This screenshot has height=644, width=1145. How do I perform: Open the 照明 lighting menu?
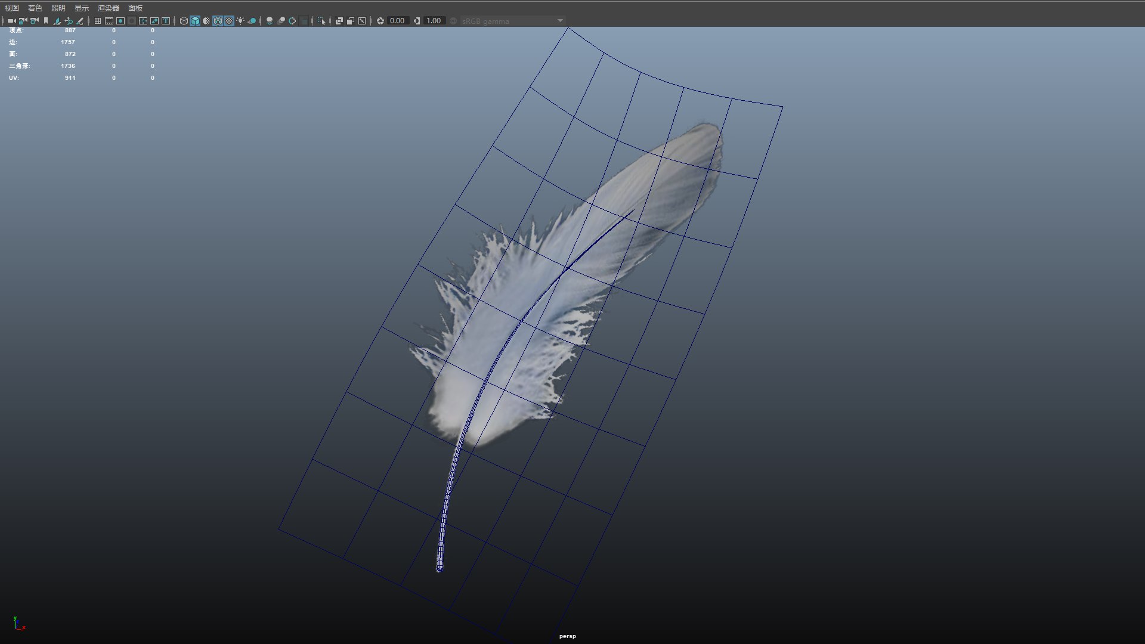click(x=58, y=8)
